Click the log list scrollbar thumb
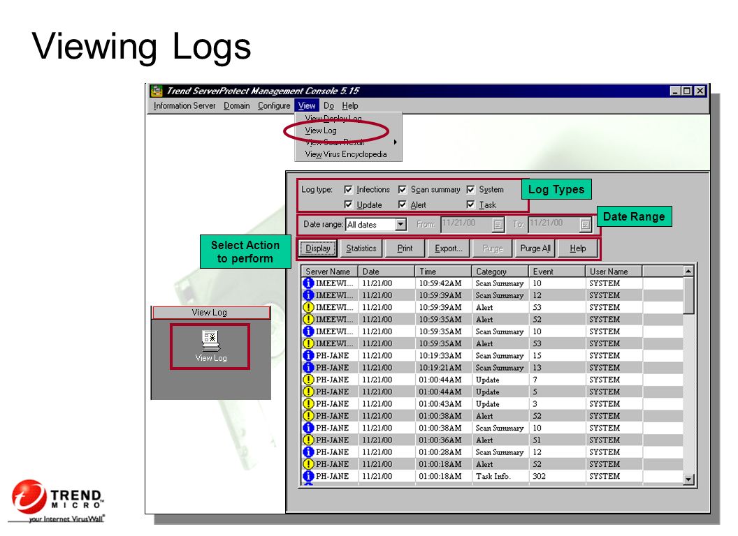 [x=688, y=295]
